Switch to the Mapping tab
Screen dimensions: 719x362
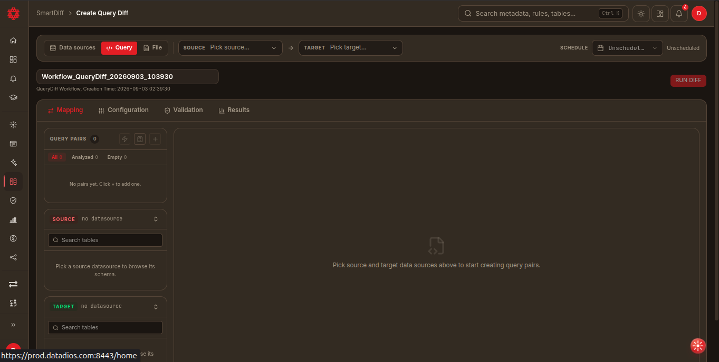pyautogui.click(x=65, y=110)
